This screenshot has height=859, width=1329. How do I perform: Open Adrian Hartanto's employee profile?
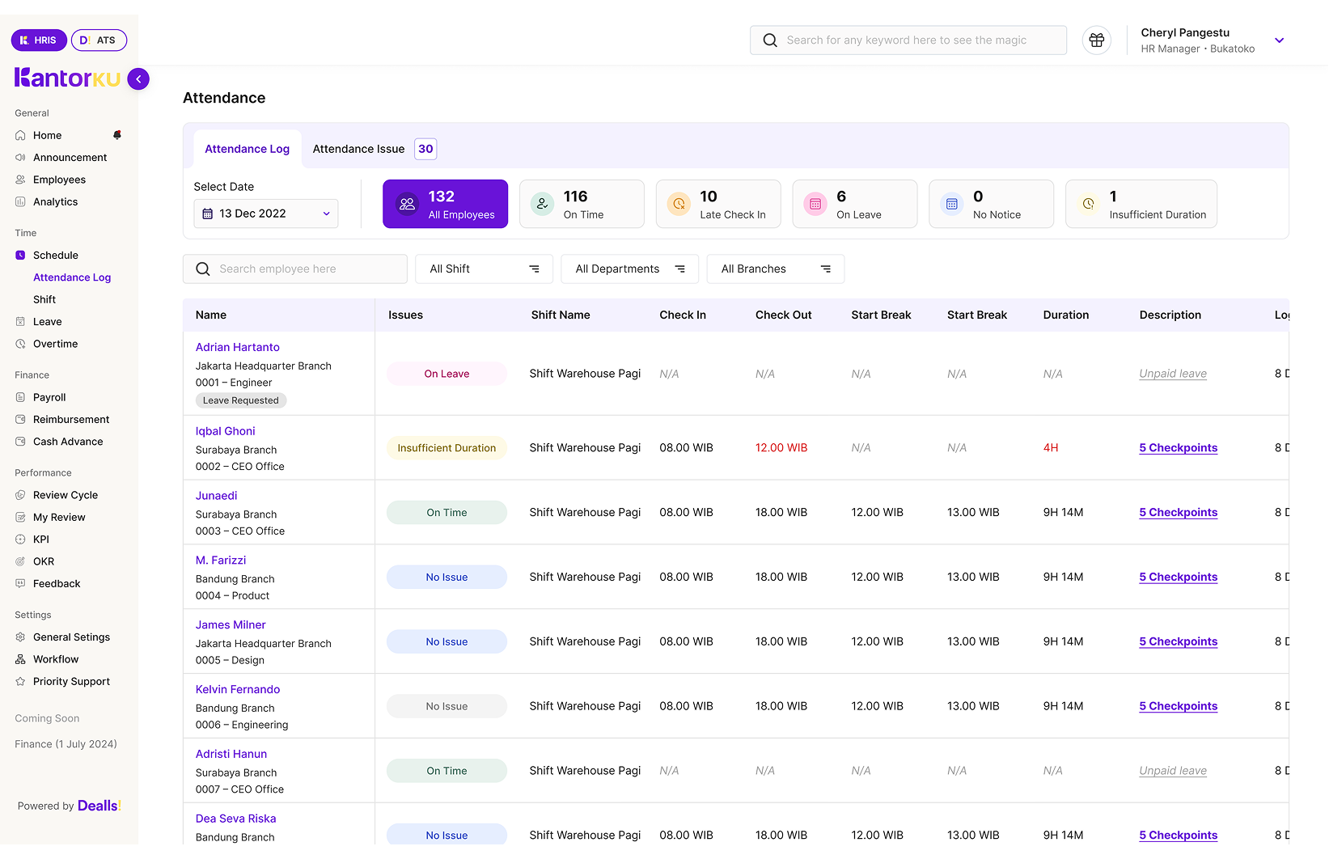[237, 347]
